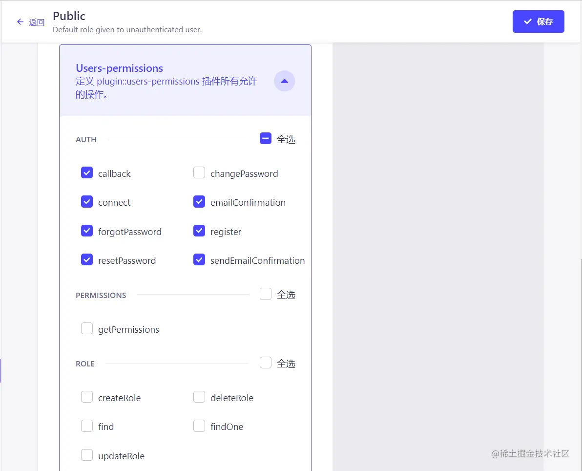The image size is (582, 471).
Task: Uncheck the connect permission
Action: tap(87, 202)
